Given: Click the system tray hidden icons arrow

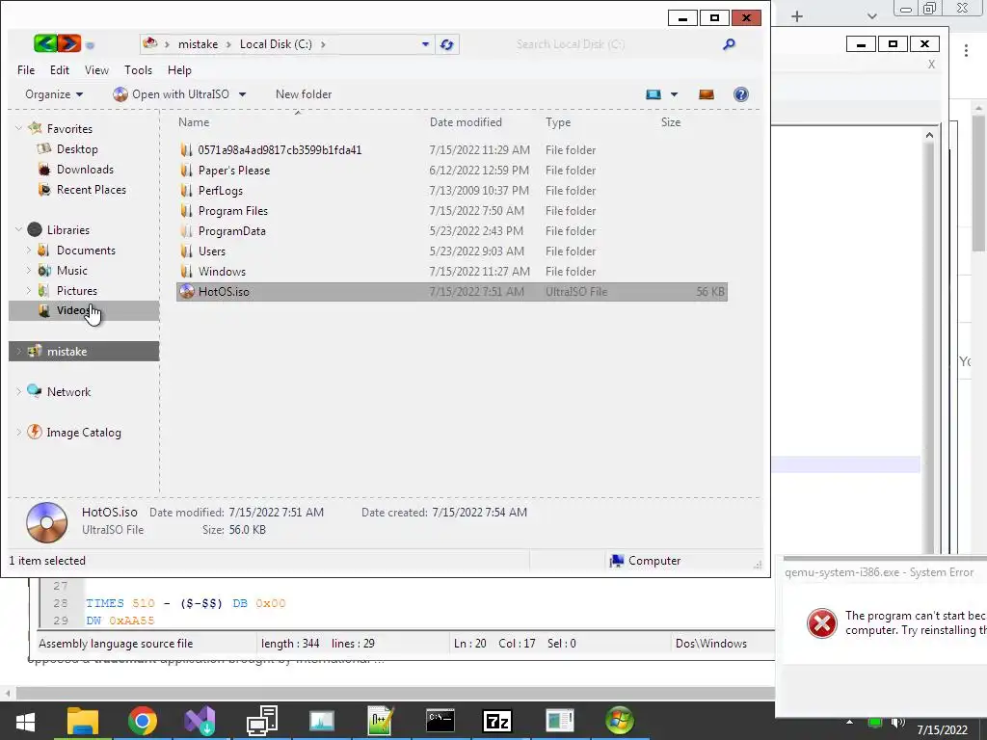Looking at the screenshot, I should point(850,723).
